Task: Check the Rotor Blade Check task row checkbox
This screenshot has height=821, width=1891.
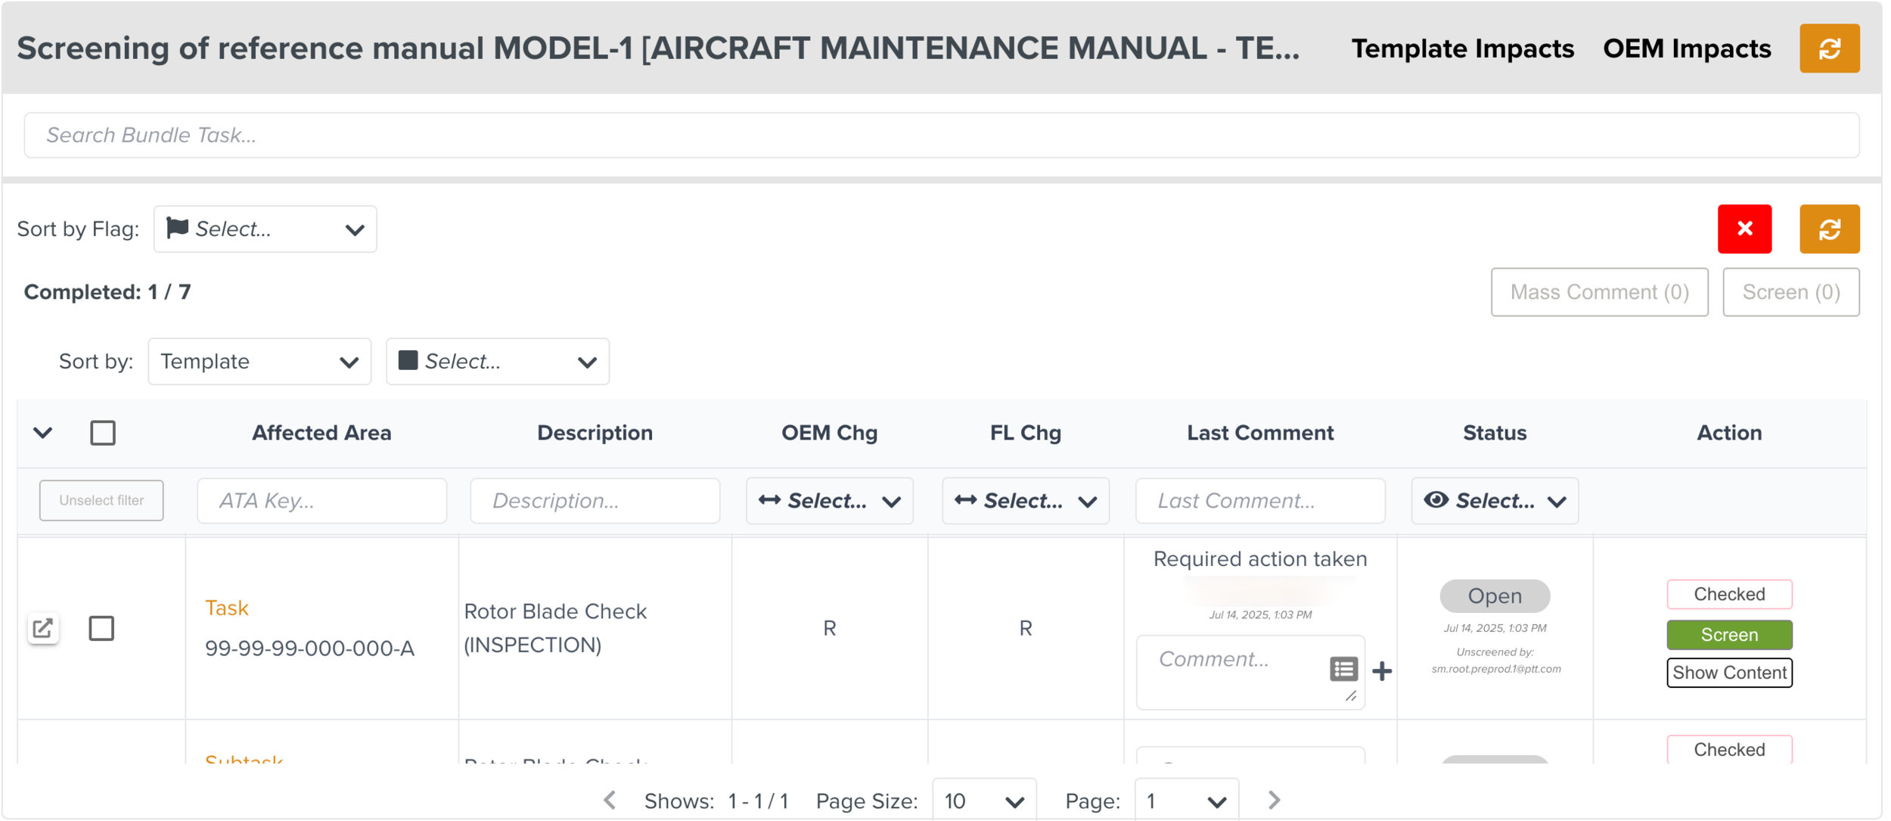Action: (101, 628)
